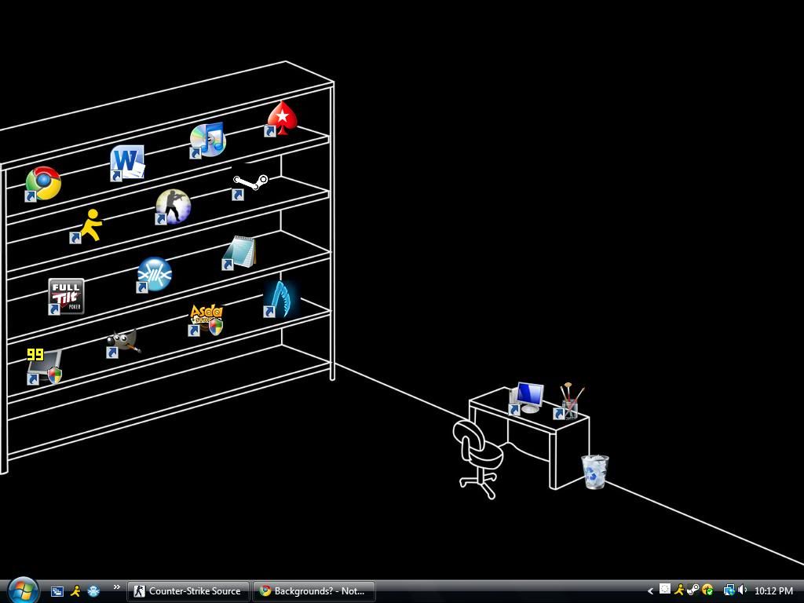804x603 pixels.
Task: Click the Windows Start orb
Action: 23,590
